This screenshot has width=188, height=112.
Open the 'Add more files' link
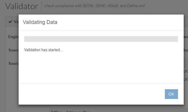tap(78, 111)
